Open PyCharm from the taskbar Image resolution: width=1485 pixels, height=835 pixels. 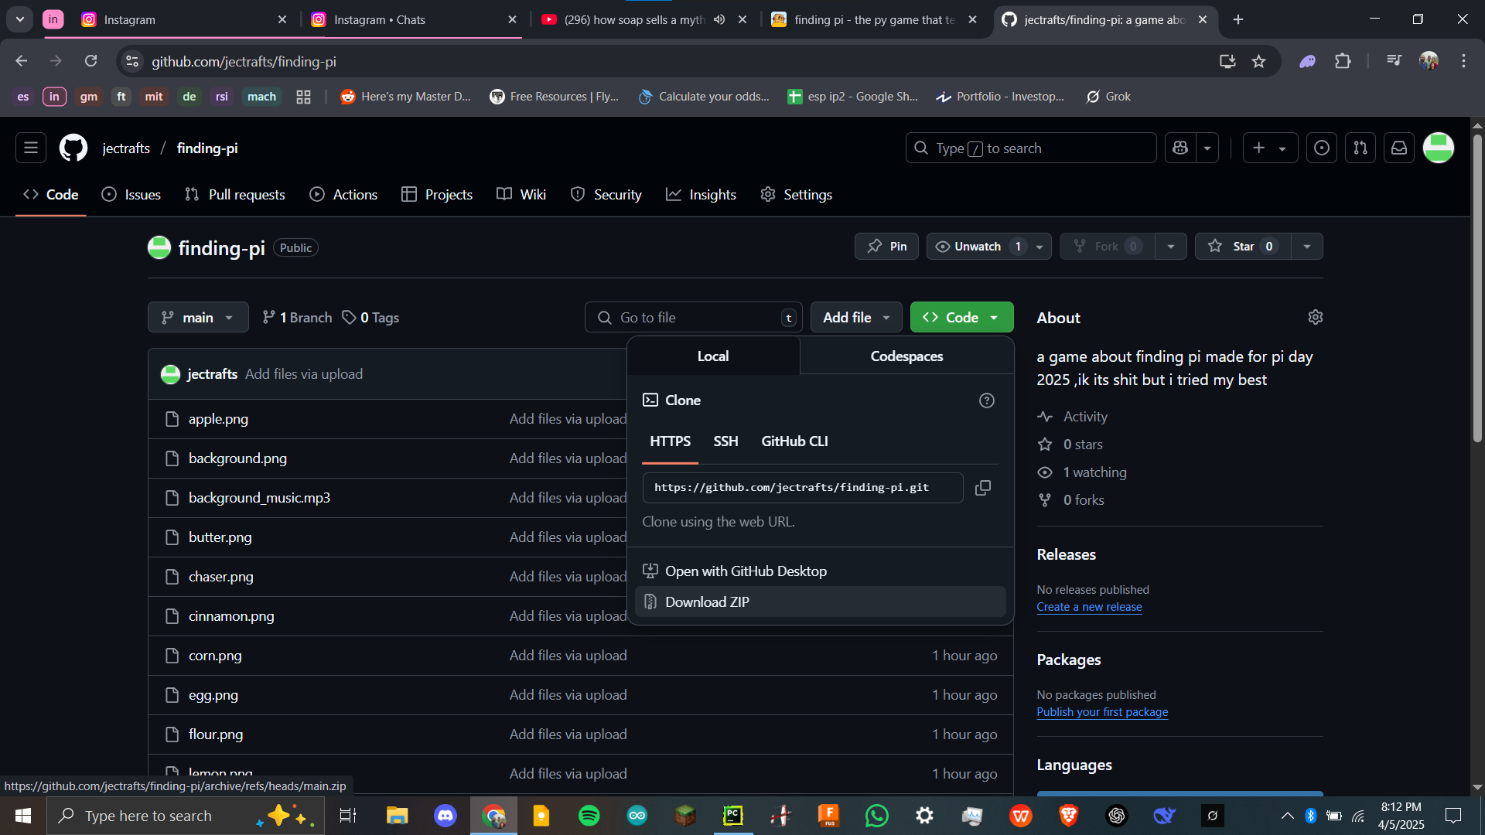[733, 816]
